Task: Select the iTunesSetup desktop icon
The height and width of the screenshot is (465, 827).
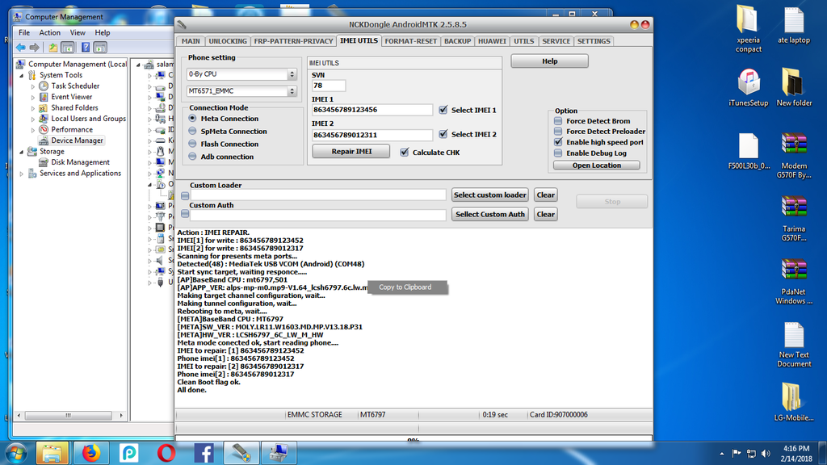Action: (x=748, y=87)
